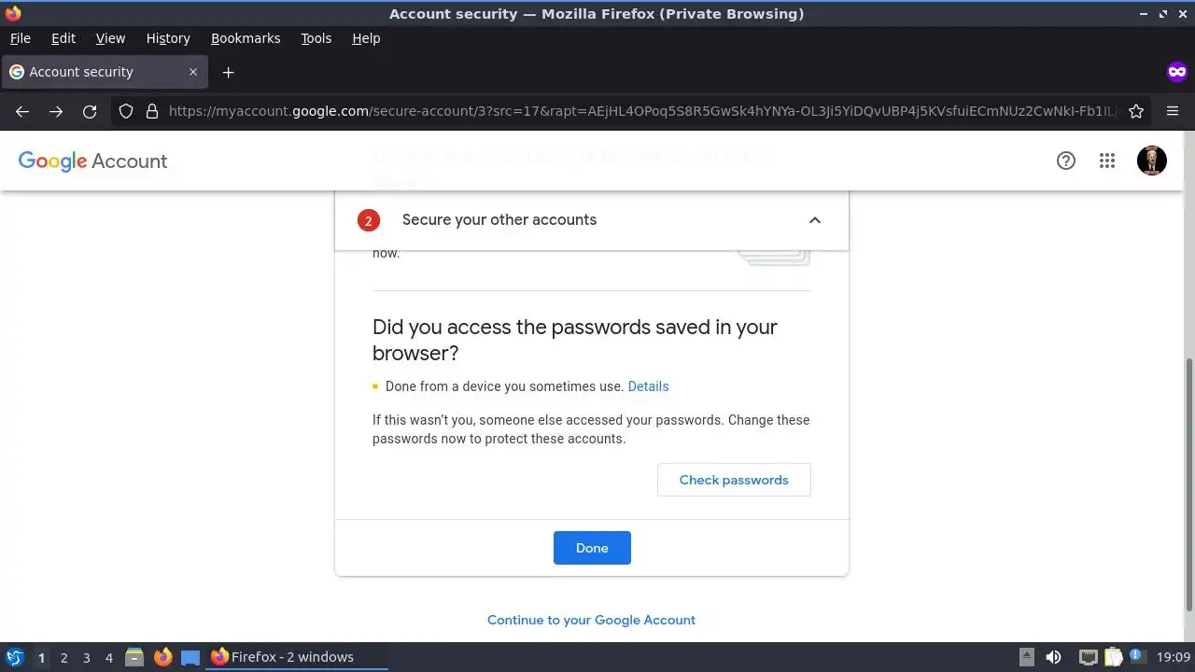The image size is (1195, 672).
Task: Go back to the previous page
Action: 22,111
